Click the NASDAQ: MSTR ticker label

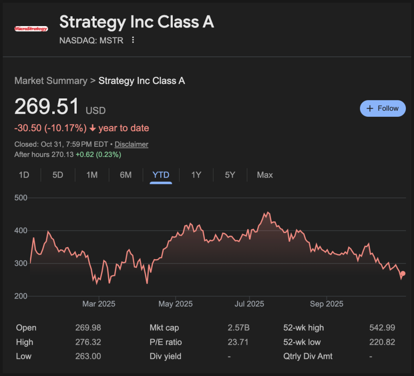91,40
